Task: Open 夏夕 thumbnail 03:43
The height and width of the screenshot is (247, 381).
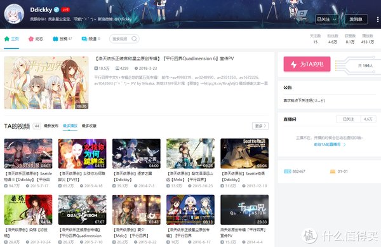Action: 137,210
